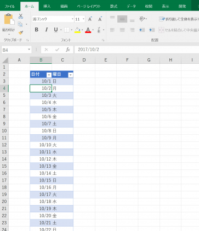Toggle Underline formatting

click(56, 30)
